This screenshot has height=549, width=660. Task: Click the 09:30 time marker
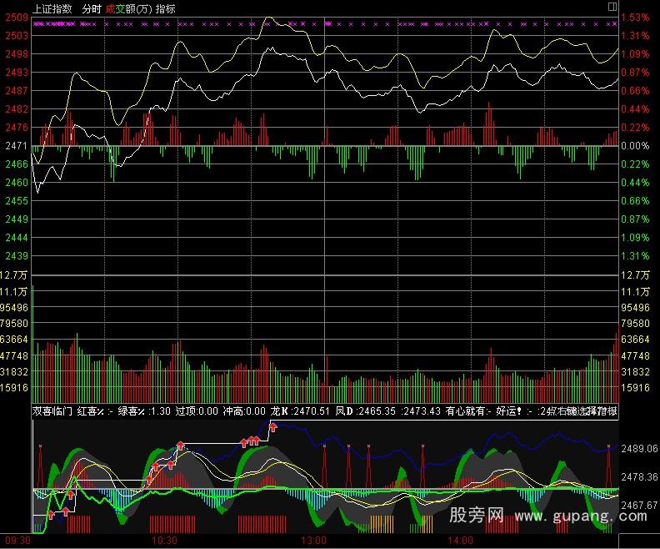coord(15,541)
